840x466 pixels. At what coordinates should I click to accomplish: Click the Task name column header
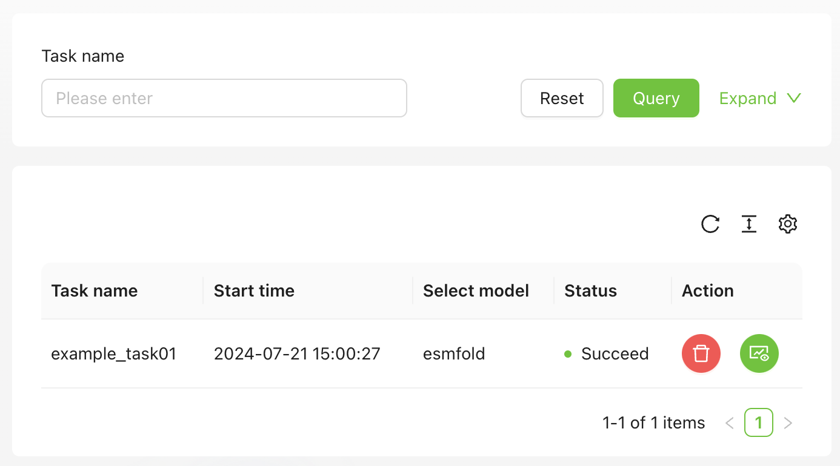pos(95,290)
